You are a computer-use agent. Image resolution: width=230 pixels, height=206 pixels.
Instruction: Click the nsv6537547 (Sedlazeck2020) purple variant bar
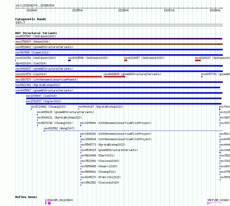click(119, 39)
